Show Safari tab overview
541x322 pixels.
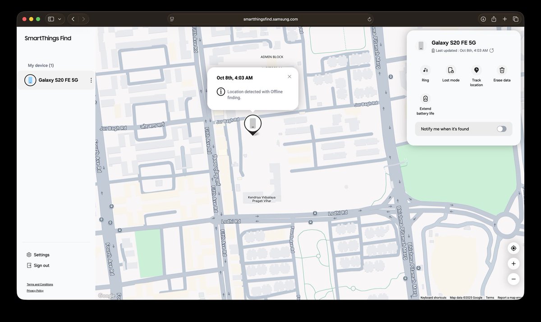point(516,19)
